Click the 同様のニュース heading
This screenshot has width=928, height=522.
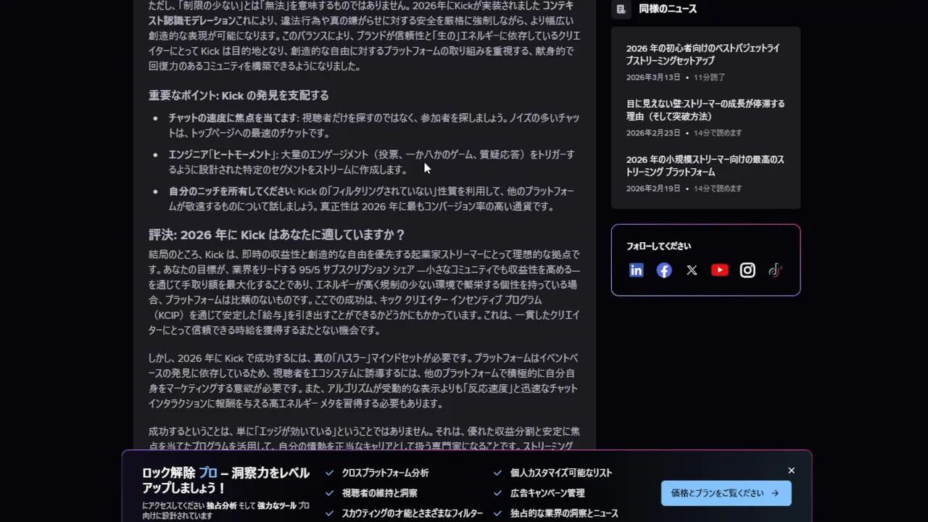pyautogui.click(x=668, y=9)
